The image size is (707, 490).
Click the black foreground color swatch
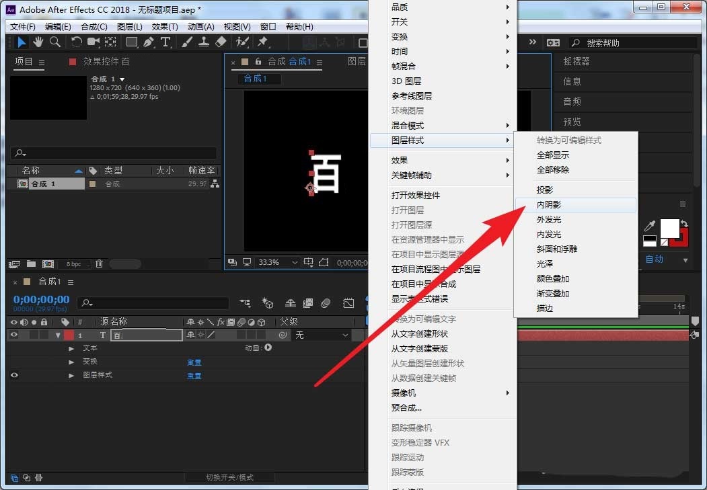coord(650,238)
